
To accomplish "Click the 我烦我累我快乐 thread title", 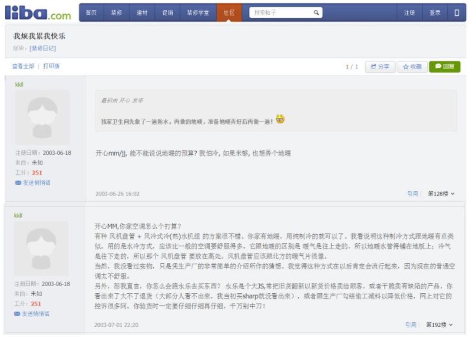I will coord(39,36).
